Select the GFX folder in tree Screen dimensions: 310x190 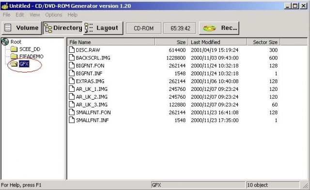[x=24, y=64]
